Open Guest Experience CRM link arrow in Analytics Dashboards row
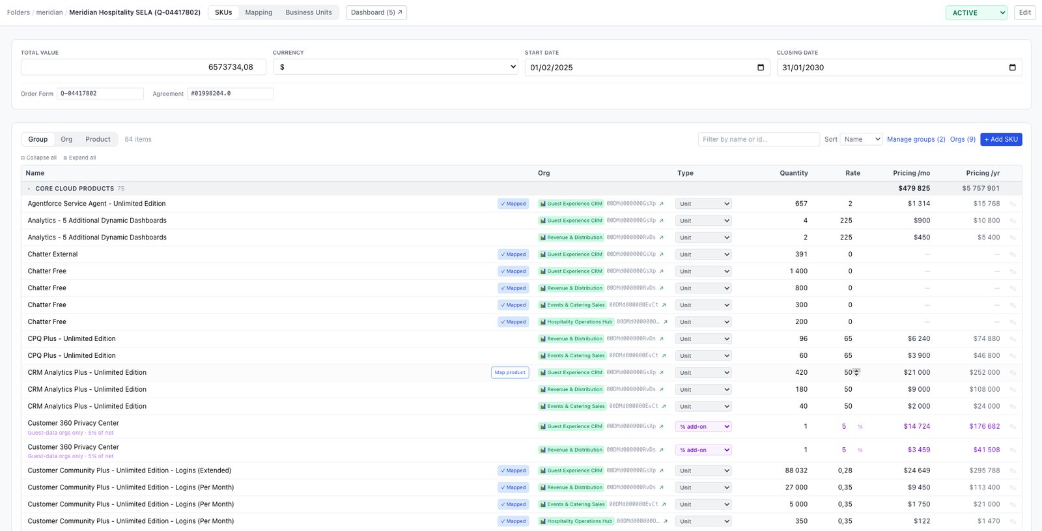The height and width of the screenshot is (531, 1042). (661, 221)
